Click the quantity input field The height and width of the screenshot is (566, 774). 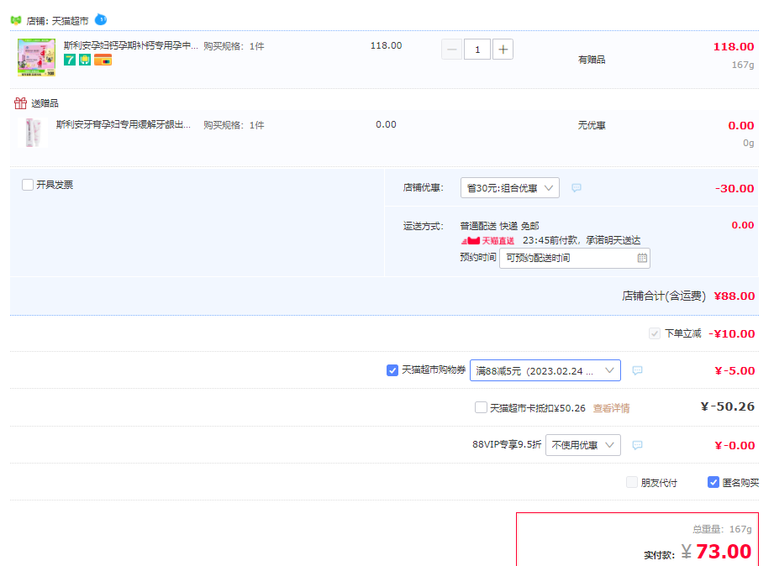tap(477, 50)
